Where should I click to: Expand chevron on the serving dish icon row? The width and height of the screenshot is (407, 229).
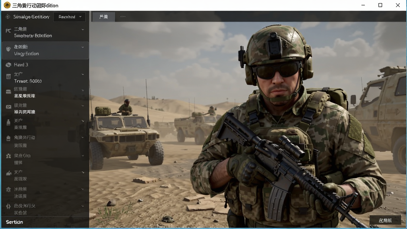pos(83,173)
